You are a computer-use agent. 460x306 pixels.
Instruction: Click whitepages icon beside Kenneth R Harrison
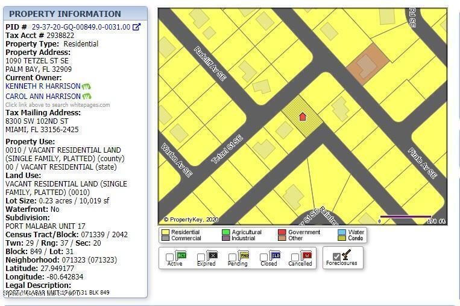click(x=86, y=87)
